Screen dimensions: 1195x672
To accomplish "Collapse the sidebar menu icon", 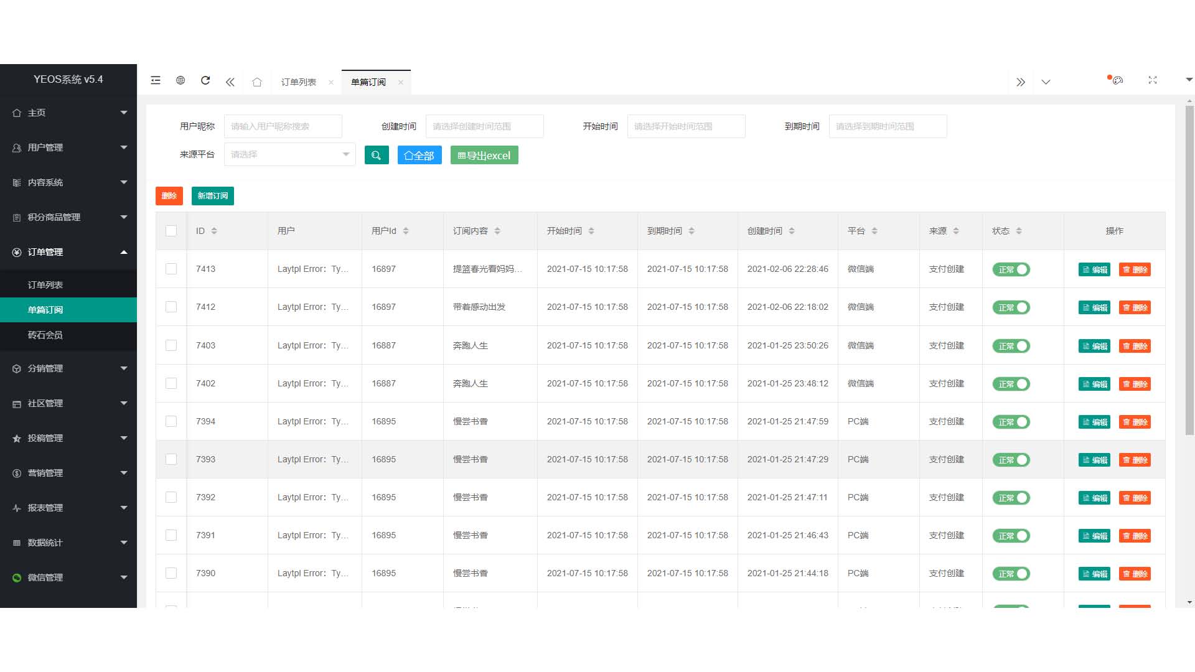I will [156, 80].
